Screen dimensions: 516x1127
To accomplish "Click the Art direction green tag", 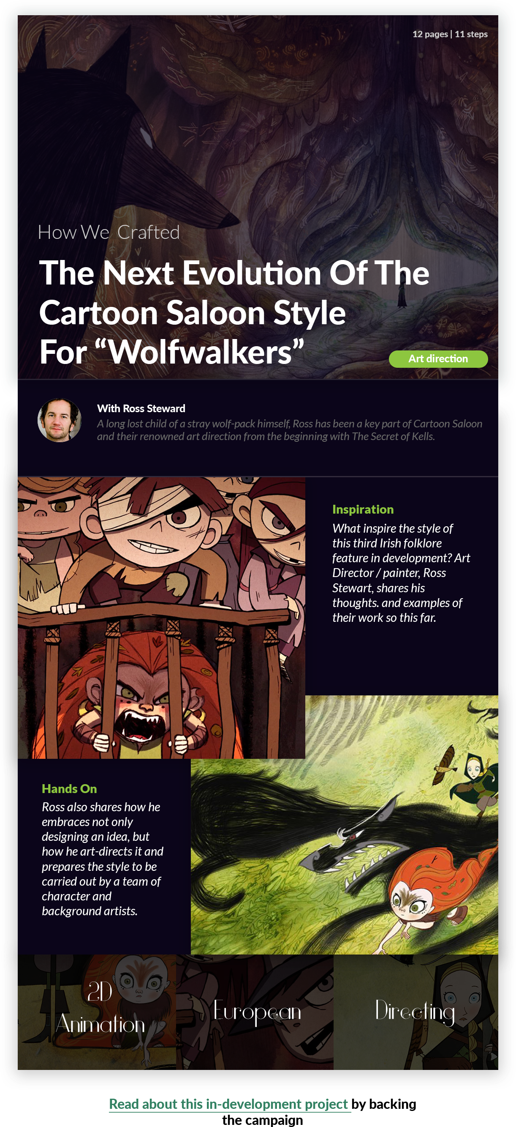I will pos(438,359).
